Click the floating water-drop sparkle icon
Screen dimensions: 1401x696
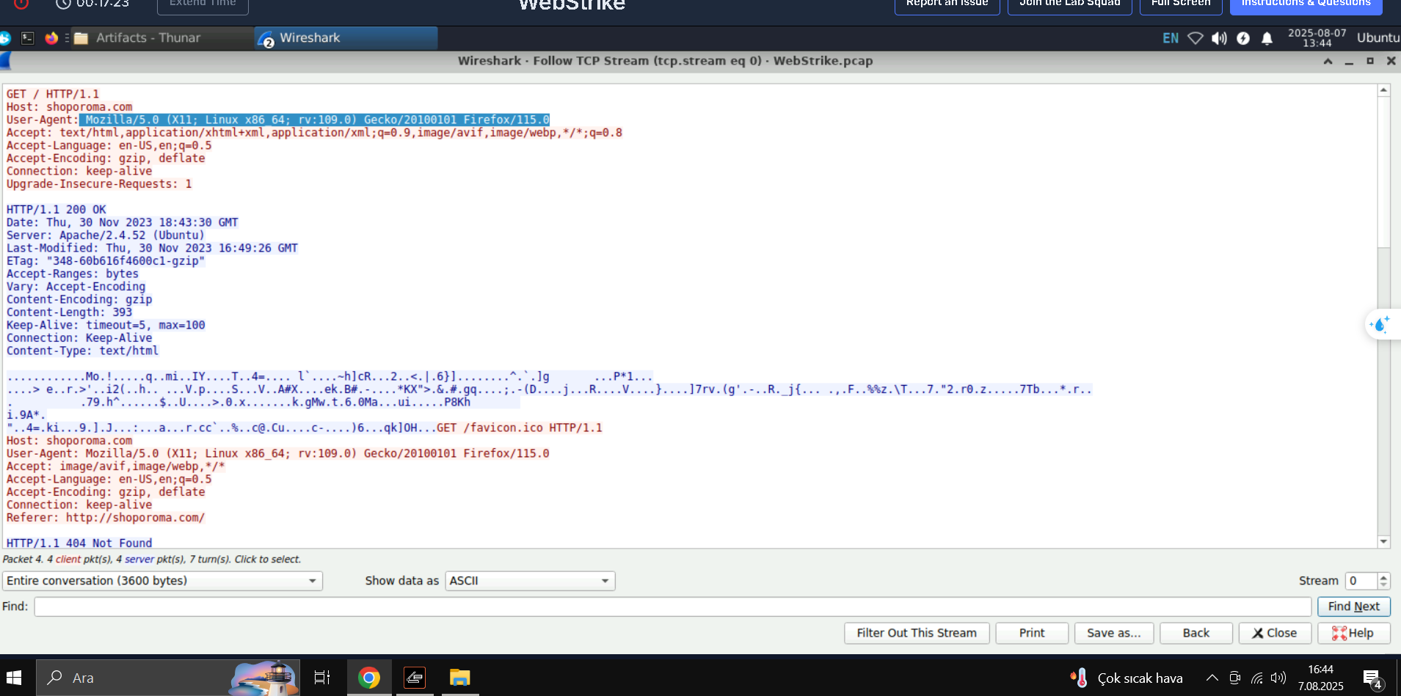tap(1380, 324)
